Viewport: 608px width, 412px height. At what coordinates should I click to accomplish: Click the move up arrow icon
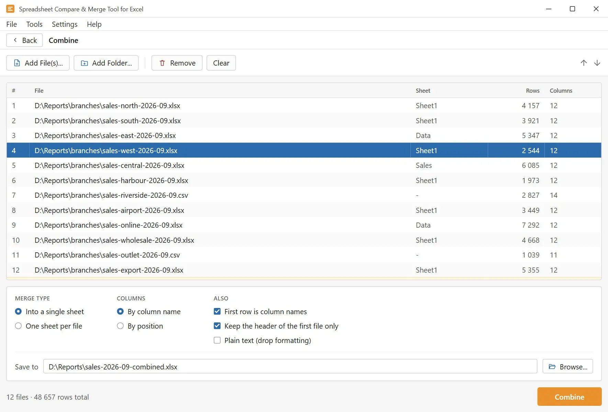[584, 63]
